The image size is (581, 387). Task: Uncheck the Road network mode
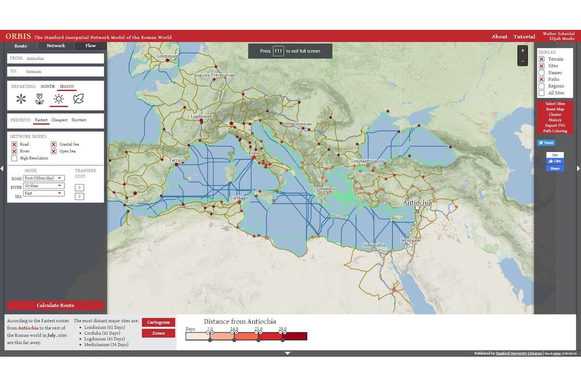point(14,144)
